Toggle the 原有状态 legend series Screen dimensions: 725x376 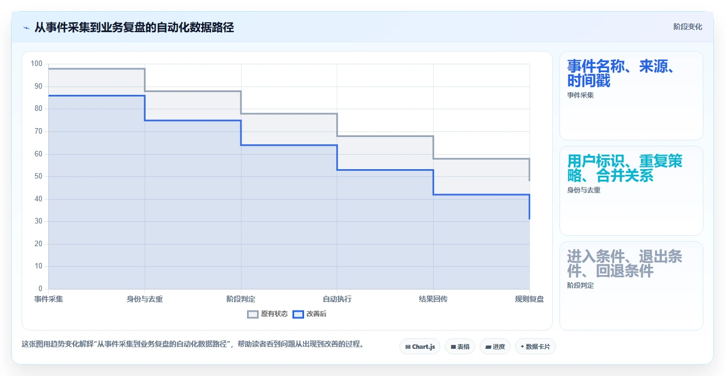tap(268, 314)
